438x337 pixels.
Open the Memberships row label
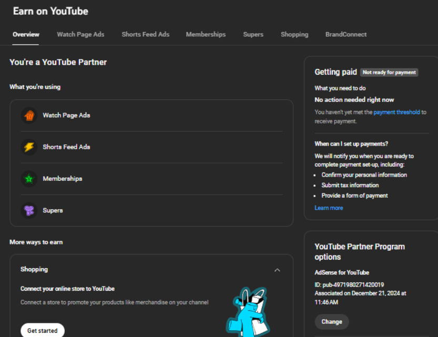(x=63, y=179)
